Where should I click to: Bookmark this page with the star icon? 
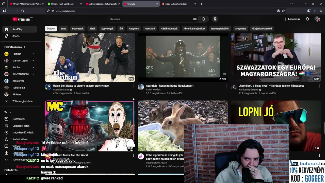283,11
